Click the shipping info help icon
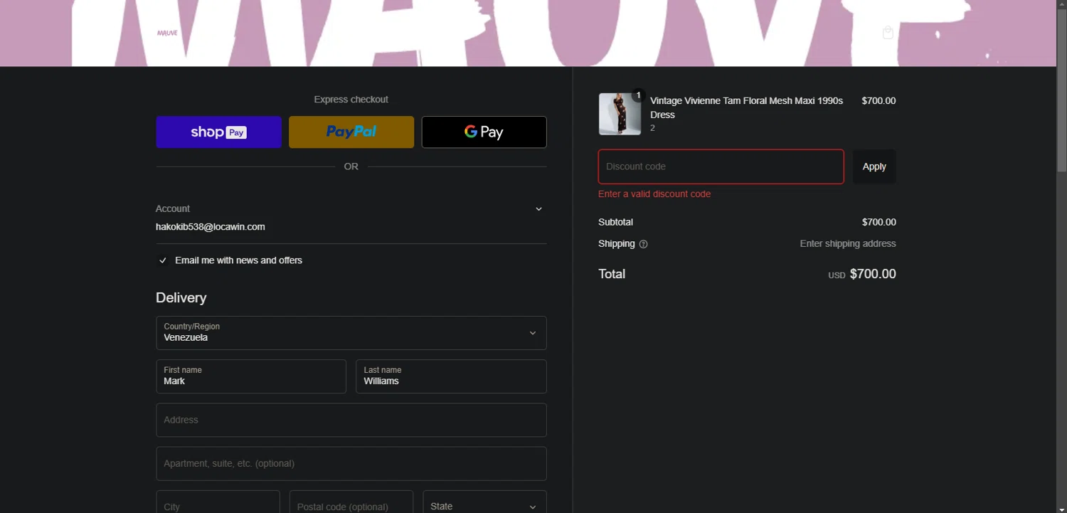Screen dimensions: 1067x513 [643, 244]
